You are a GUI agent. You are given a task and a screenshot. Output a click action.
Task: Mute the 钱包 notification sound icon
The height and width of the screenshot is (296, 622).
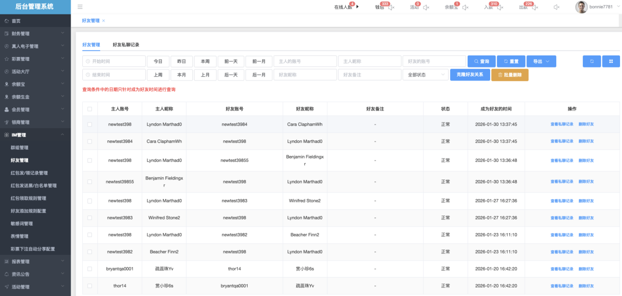391,7
